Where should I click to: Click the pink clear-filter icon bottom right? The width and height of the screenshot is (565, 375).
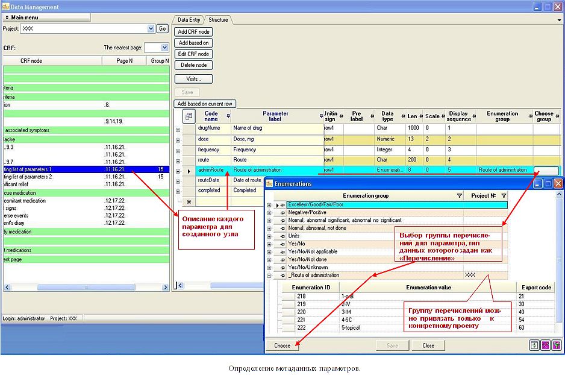point(546,345)
